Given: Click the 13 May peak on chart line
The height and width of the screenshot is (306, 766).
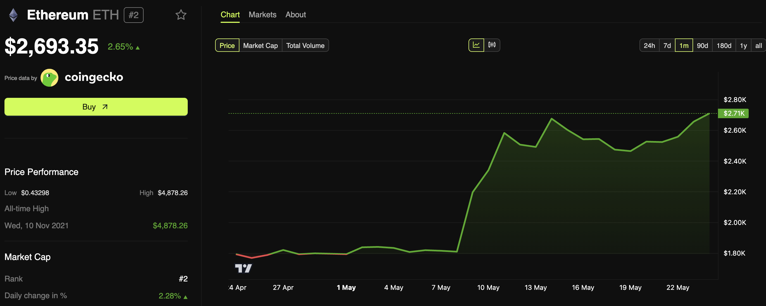Looking at the screenshot, I should click(552, 119).
